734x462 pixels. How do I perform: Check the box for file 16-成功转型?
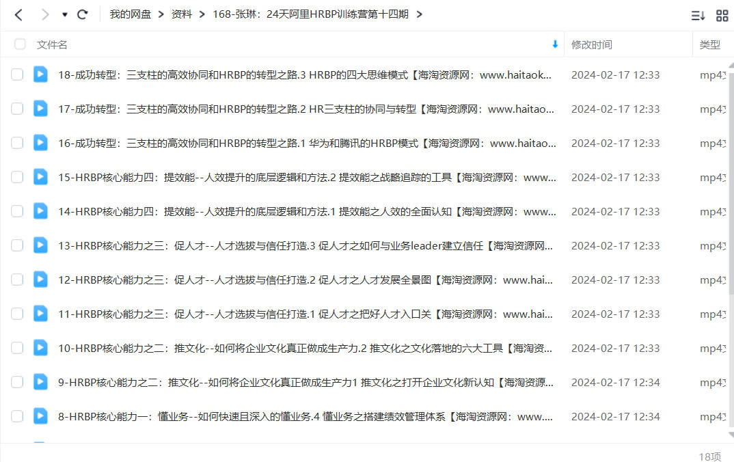pos(17,144)
